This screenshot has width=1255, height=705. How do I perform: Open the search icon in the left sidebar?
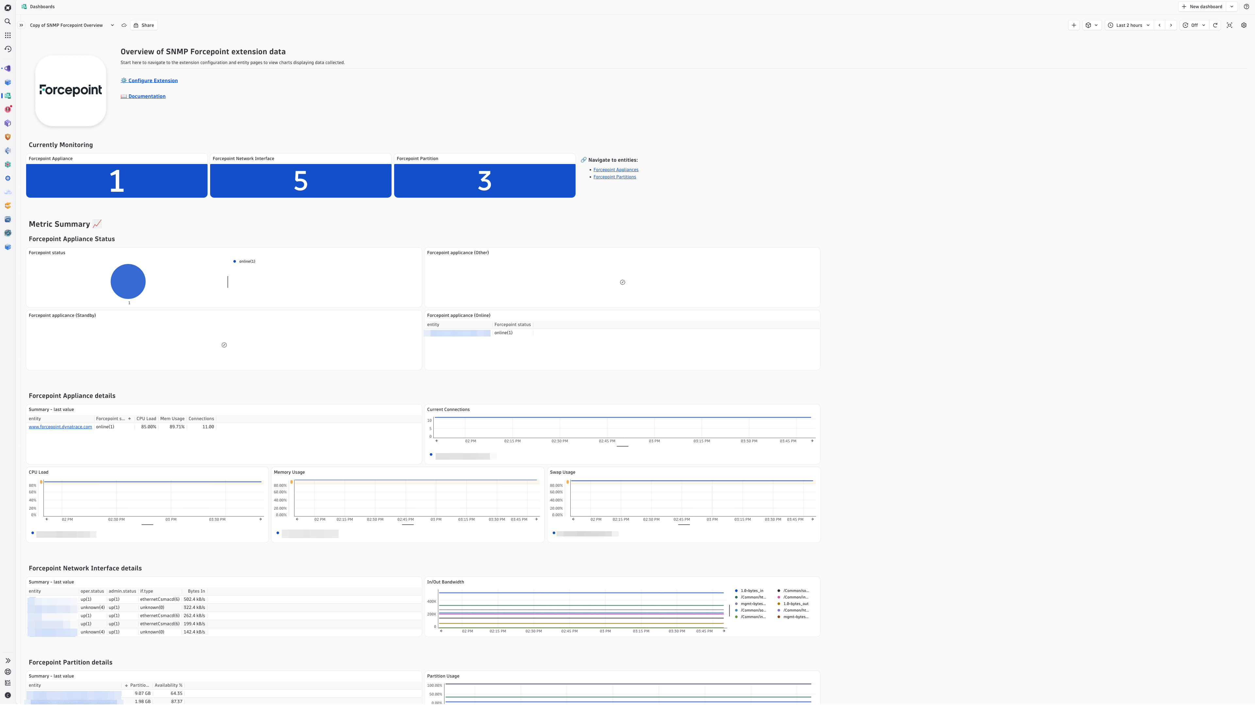[x=8, y=22]
